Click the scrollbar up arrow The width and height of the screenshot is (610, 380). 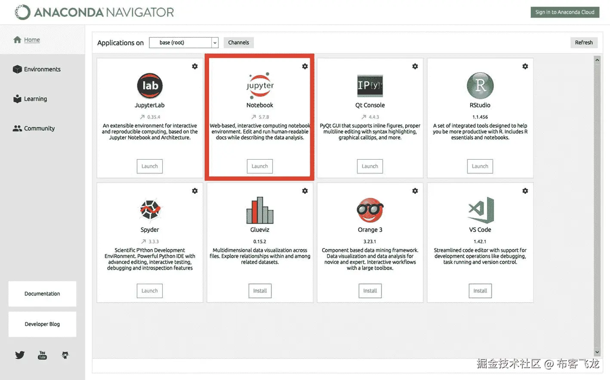click(x=597, y=60)
